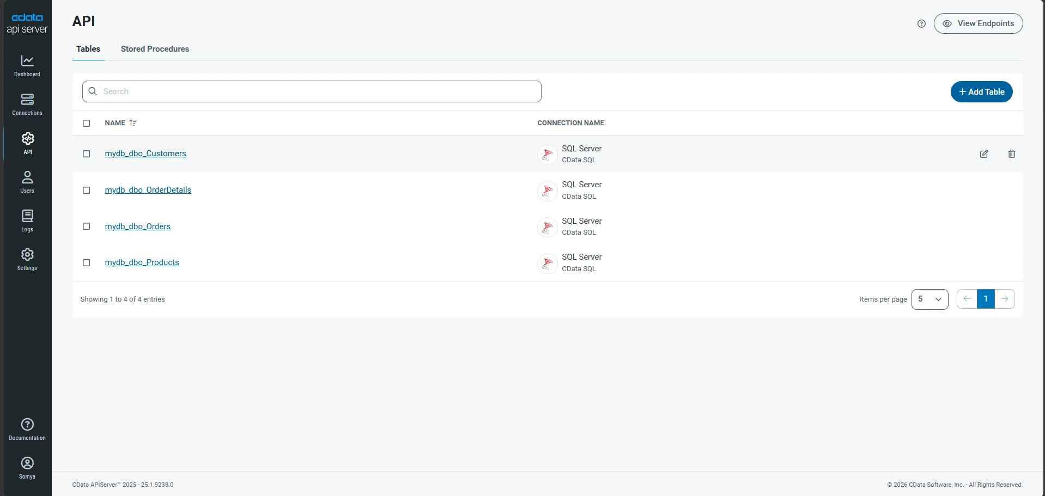Click the View Endpoints button
The image size is (1045, 496).
pyautogui.click(x=978, y=23)
